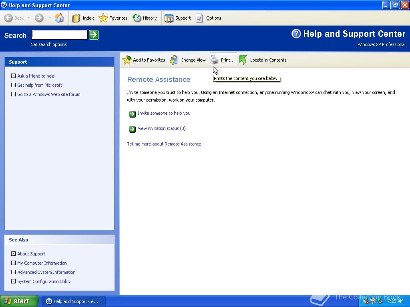410x307 pixels.
Task: Open Favorites star icon in toolbar
Action: coord(103,18)
